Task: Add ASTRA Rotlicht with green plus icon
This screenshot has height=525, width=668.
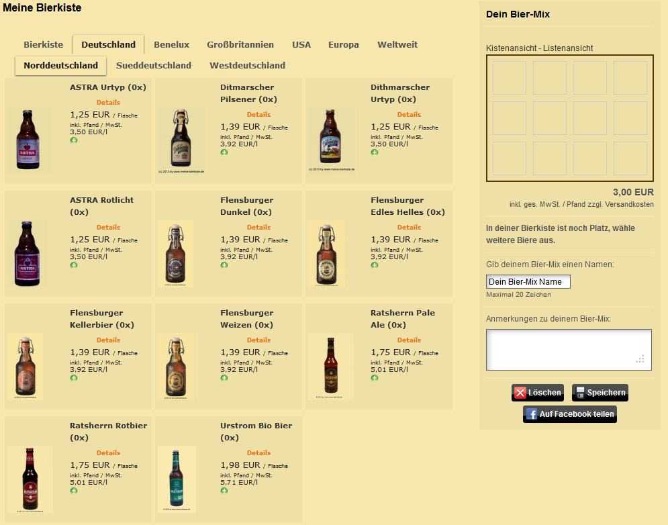Action: (x=74, y=265)
